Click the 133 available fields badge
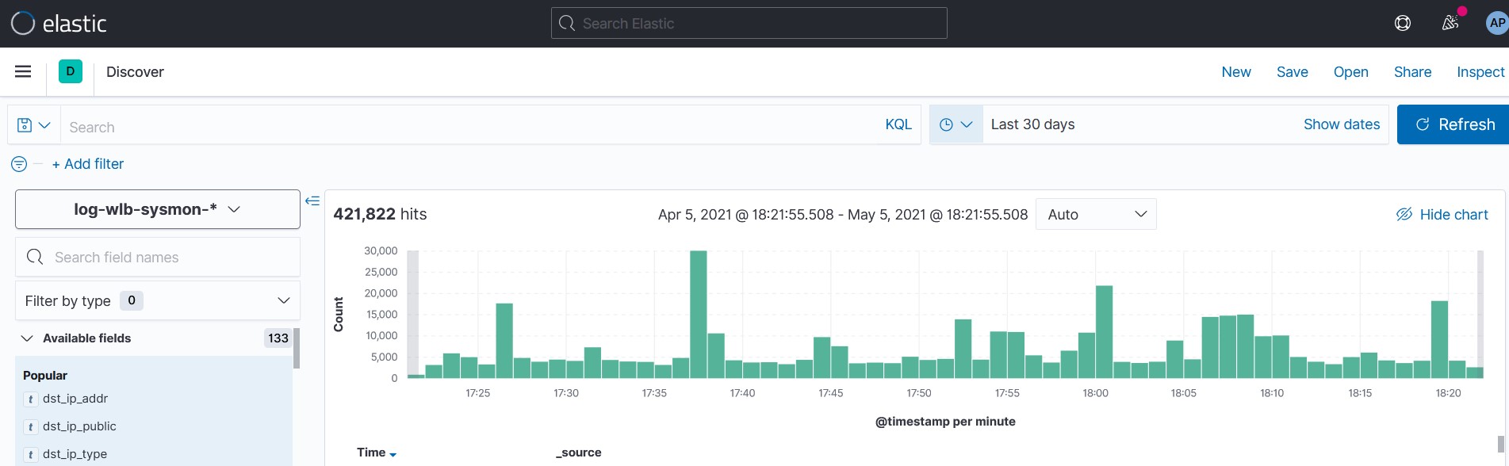This screenshot has width=1509, height=466. click(278, 338)
